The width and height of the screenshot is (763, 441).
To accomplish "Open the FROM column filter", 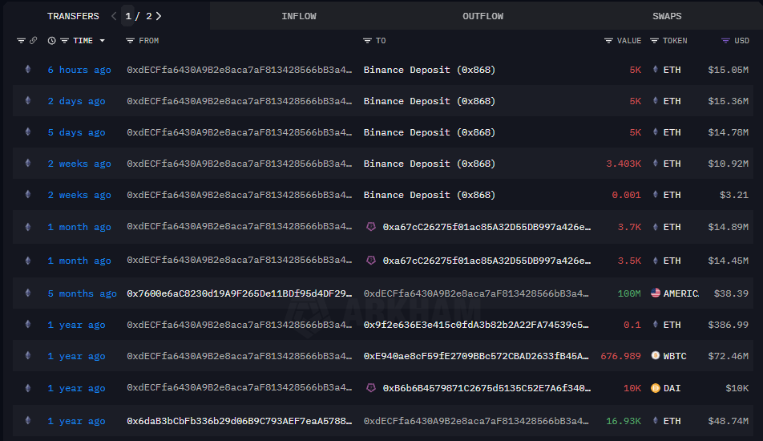I will coord(130,41).
